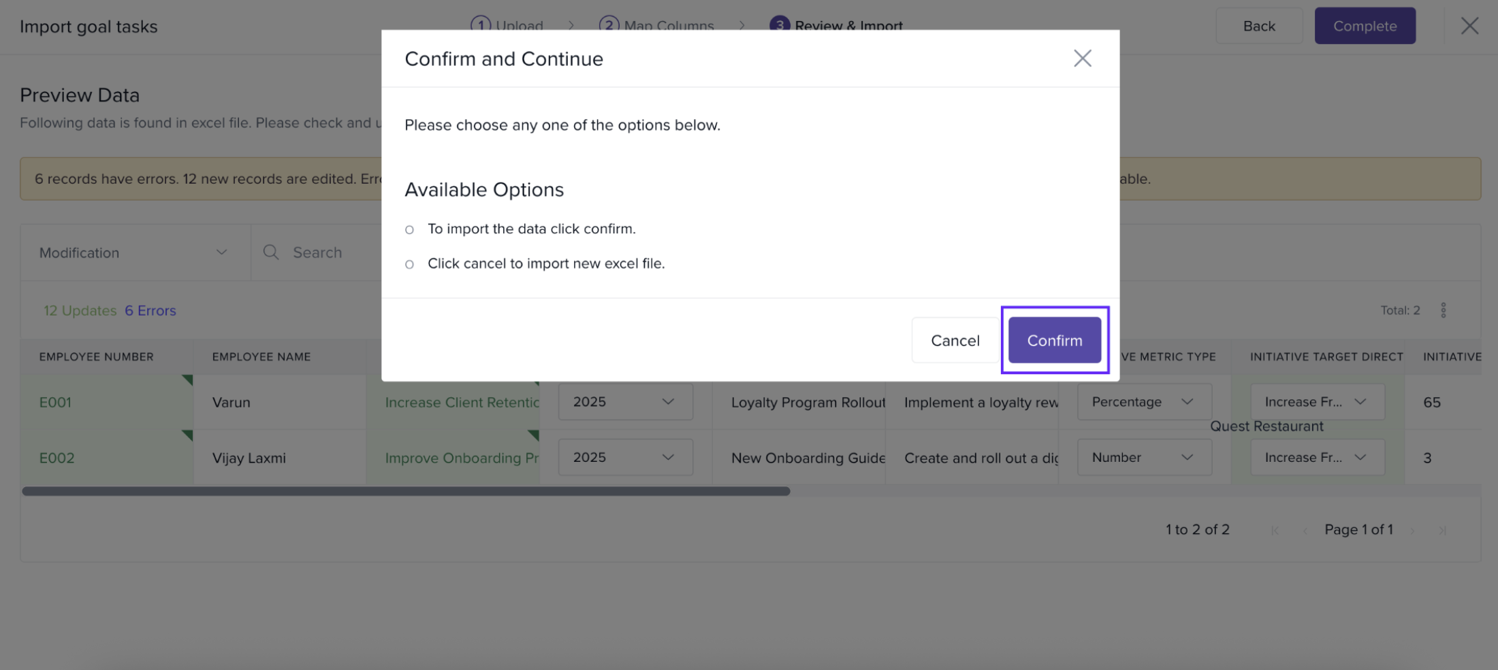Viewport: 1498px width, 670px height.
Task: Click the search magnifier icon
Action: pos(271,252)
